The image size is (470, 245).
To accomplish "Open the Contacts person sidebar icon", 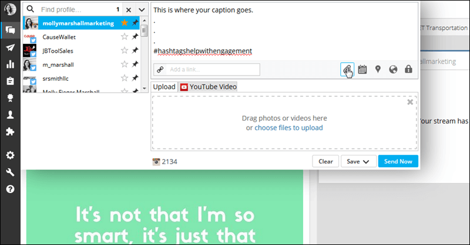I will (x=10, y=114).
